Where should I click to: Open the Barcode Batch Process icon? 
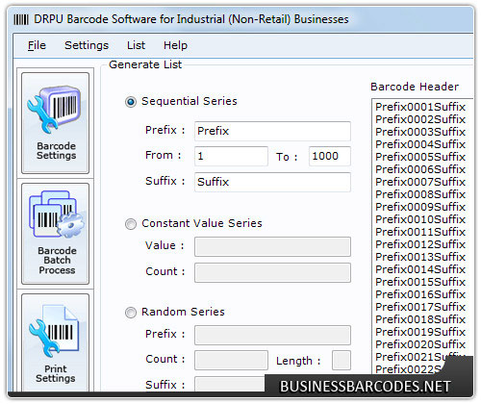coord(56,234)
